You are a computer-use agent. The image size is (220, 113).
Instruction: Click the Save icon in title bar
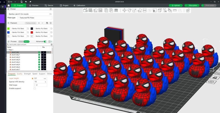pyautogui.click(x=21, y=2)
